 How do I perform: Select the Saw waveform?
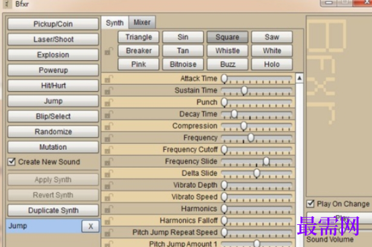point(272,37)
